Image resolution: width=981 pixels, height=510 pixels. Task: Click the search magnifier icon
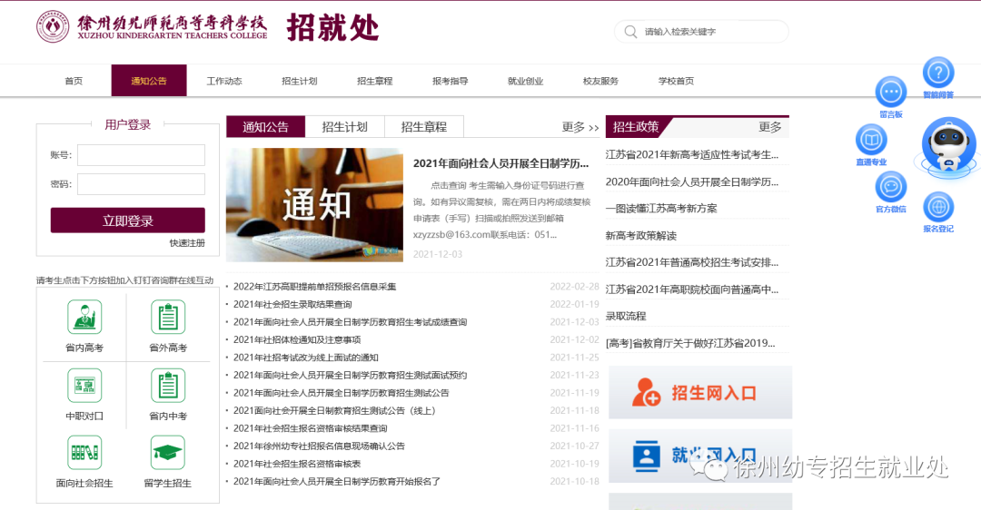coord(630,32)
